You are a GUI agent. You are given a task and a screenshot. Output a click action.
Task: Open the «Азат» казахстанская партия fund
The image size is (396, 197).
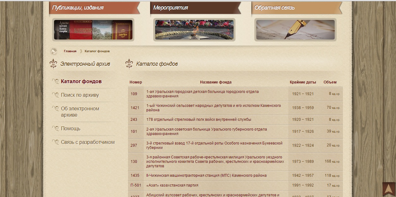[172, 185]
